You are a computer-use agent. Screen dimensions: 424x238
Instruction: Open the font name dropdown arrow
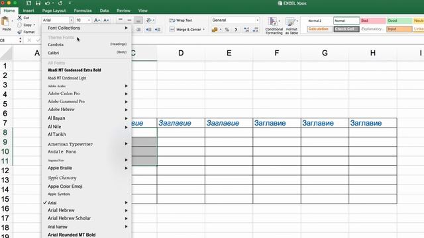pyautogui.click(x=72, y=20)
